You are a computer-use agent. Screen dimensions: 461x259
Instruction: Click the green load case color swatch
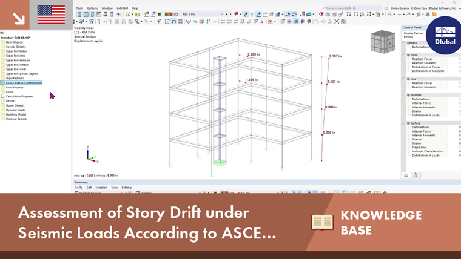pyautogui.click(x=159, y=14)
